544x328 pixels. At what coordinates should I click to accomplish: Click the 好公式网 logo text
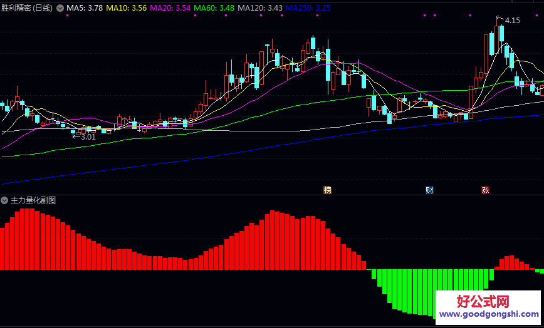(x=483, y=302)
